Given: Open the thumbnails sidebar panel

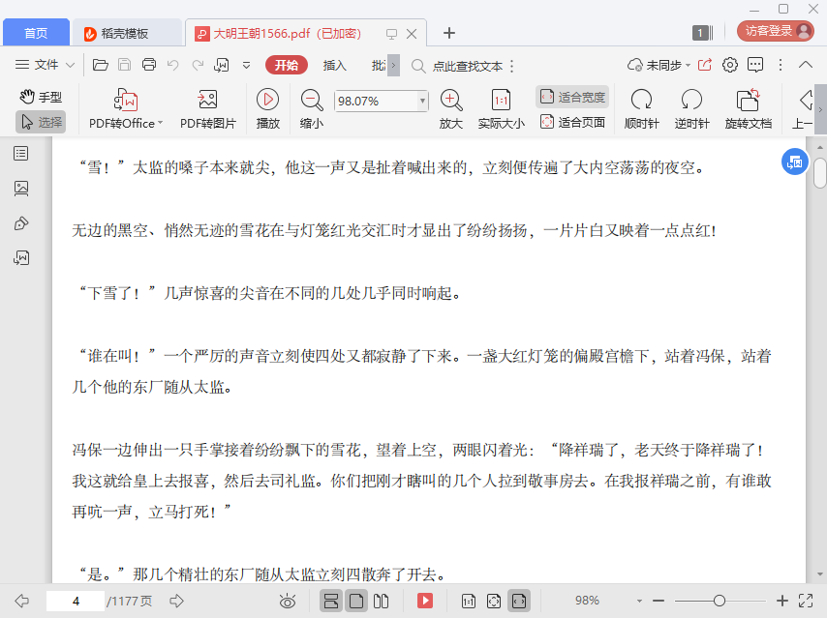Looking at the screenshot, I should [21, 188].
